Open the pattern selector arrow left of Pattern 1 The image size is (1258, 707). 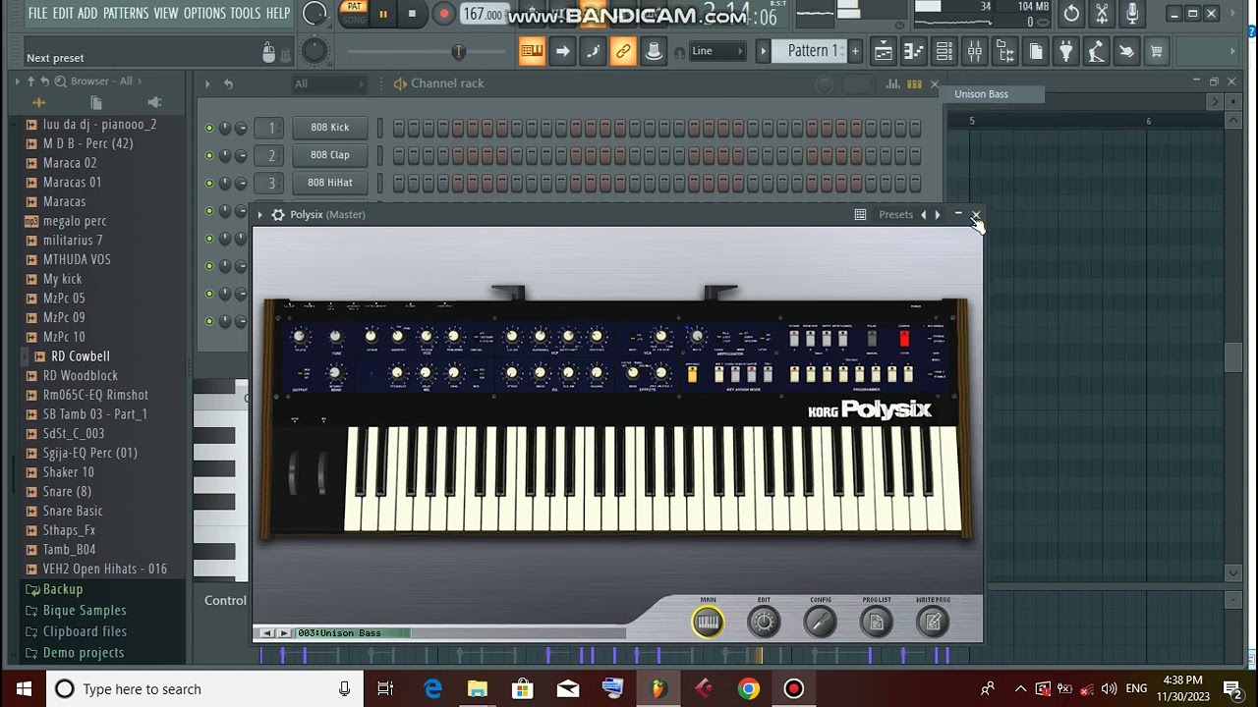point(763,51)
